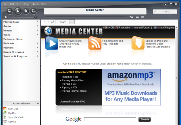Screen dimensions: 181x125
Task: Click the Camera icon in Action Window
Action: pyautogui.click(x=5, y=121)
